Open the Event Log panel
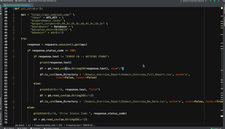 tap(217, 128)
